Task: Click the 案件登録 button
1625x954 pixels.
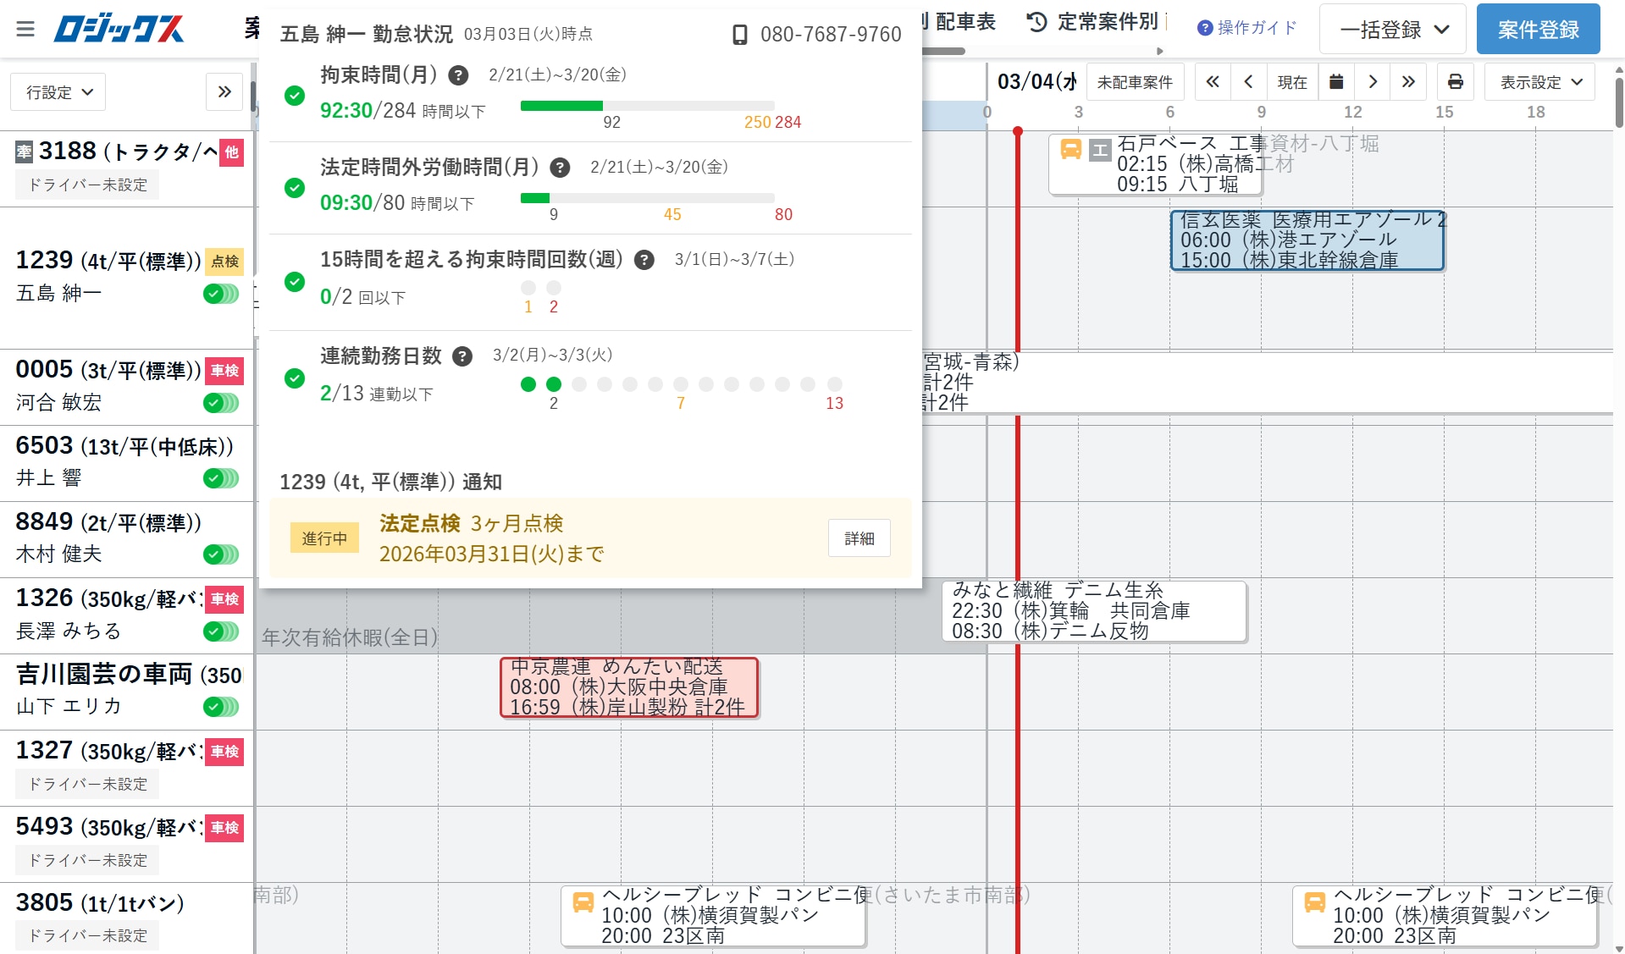Action: tap(1538, 30)
